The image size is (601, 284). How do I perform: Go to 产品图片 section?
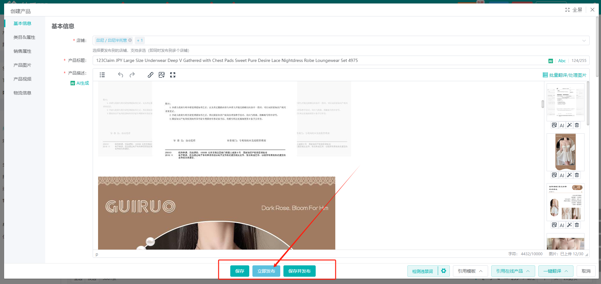[22, 65]
